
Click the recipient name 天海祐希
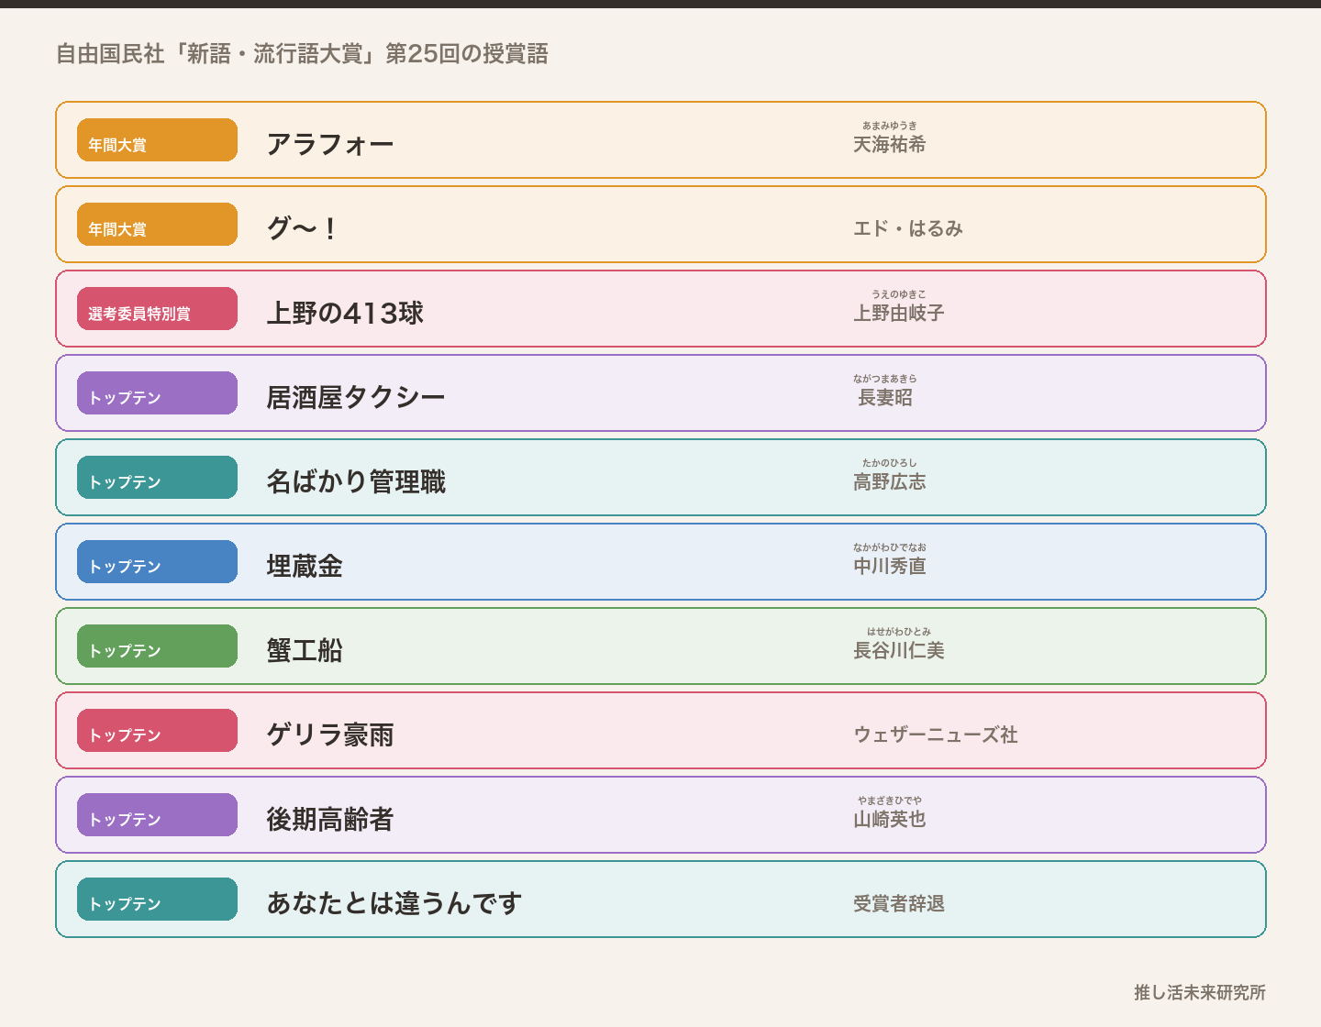pyautogui.click(x=890, y=144)
